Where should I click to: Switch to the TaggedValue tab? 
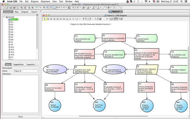[x=18, y=64]
